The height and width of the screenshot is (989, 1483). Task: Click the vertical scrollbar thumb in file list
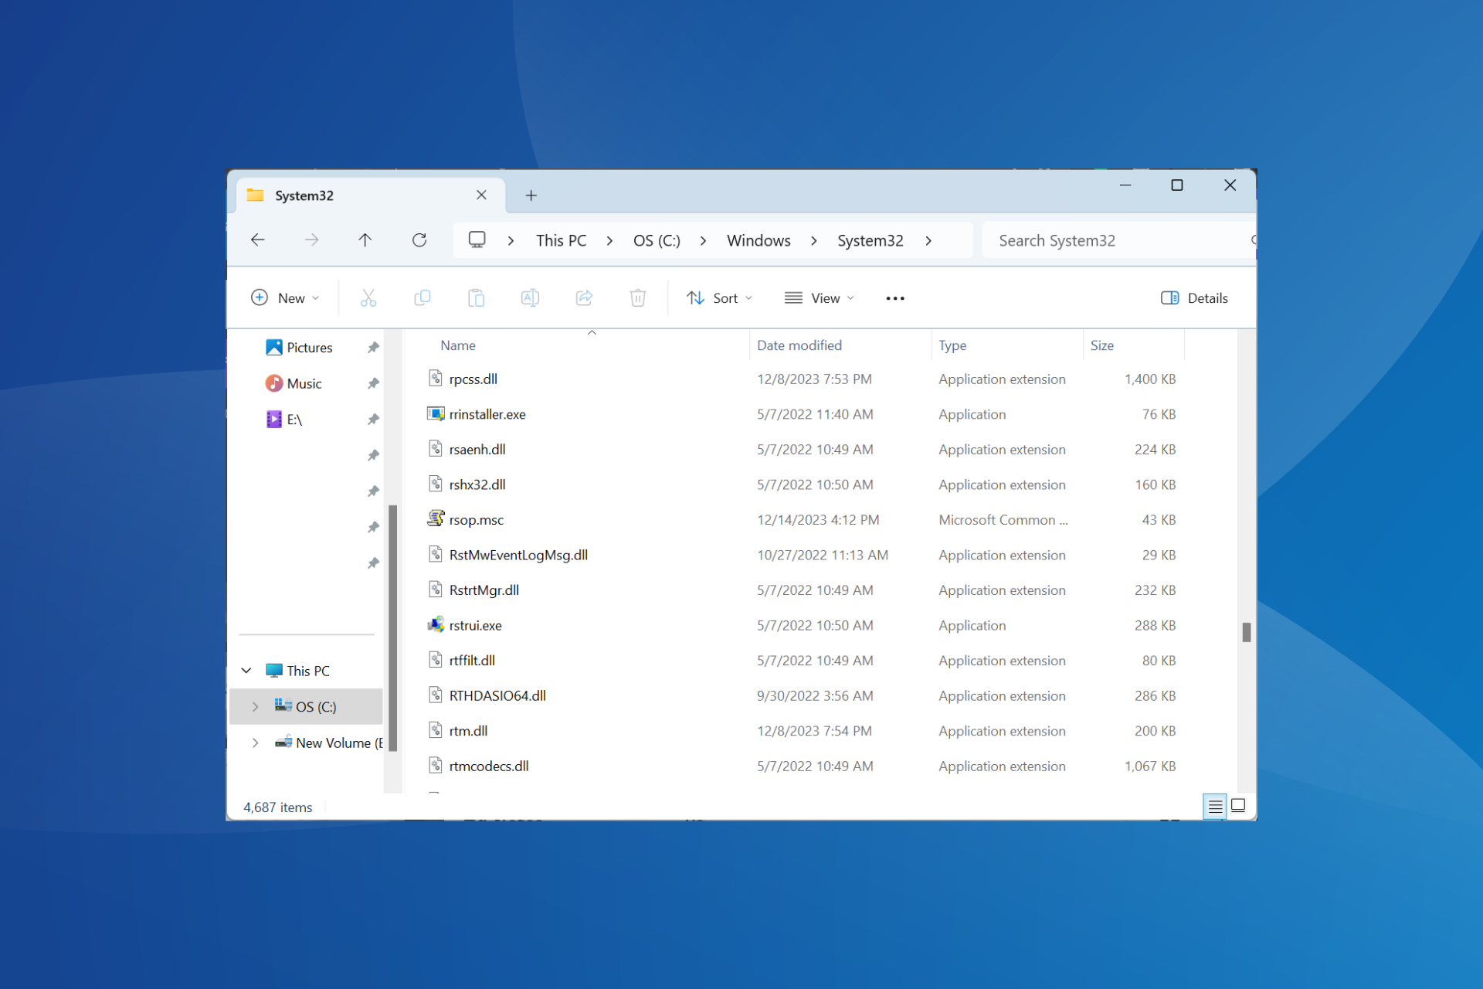1247,632
